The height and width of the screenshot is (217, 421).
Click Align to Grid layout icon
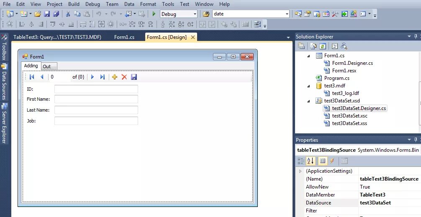tap(10, 24)
